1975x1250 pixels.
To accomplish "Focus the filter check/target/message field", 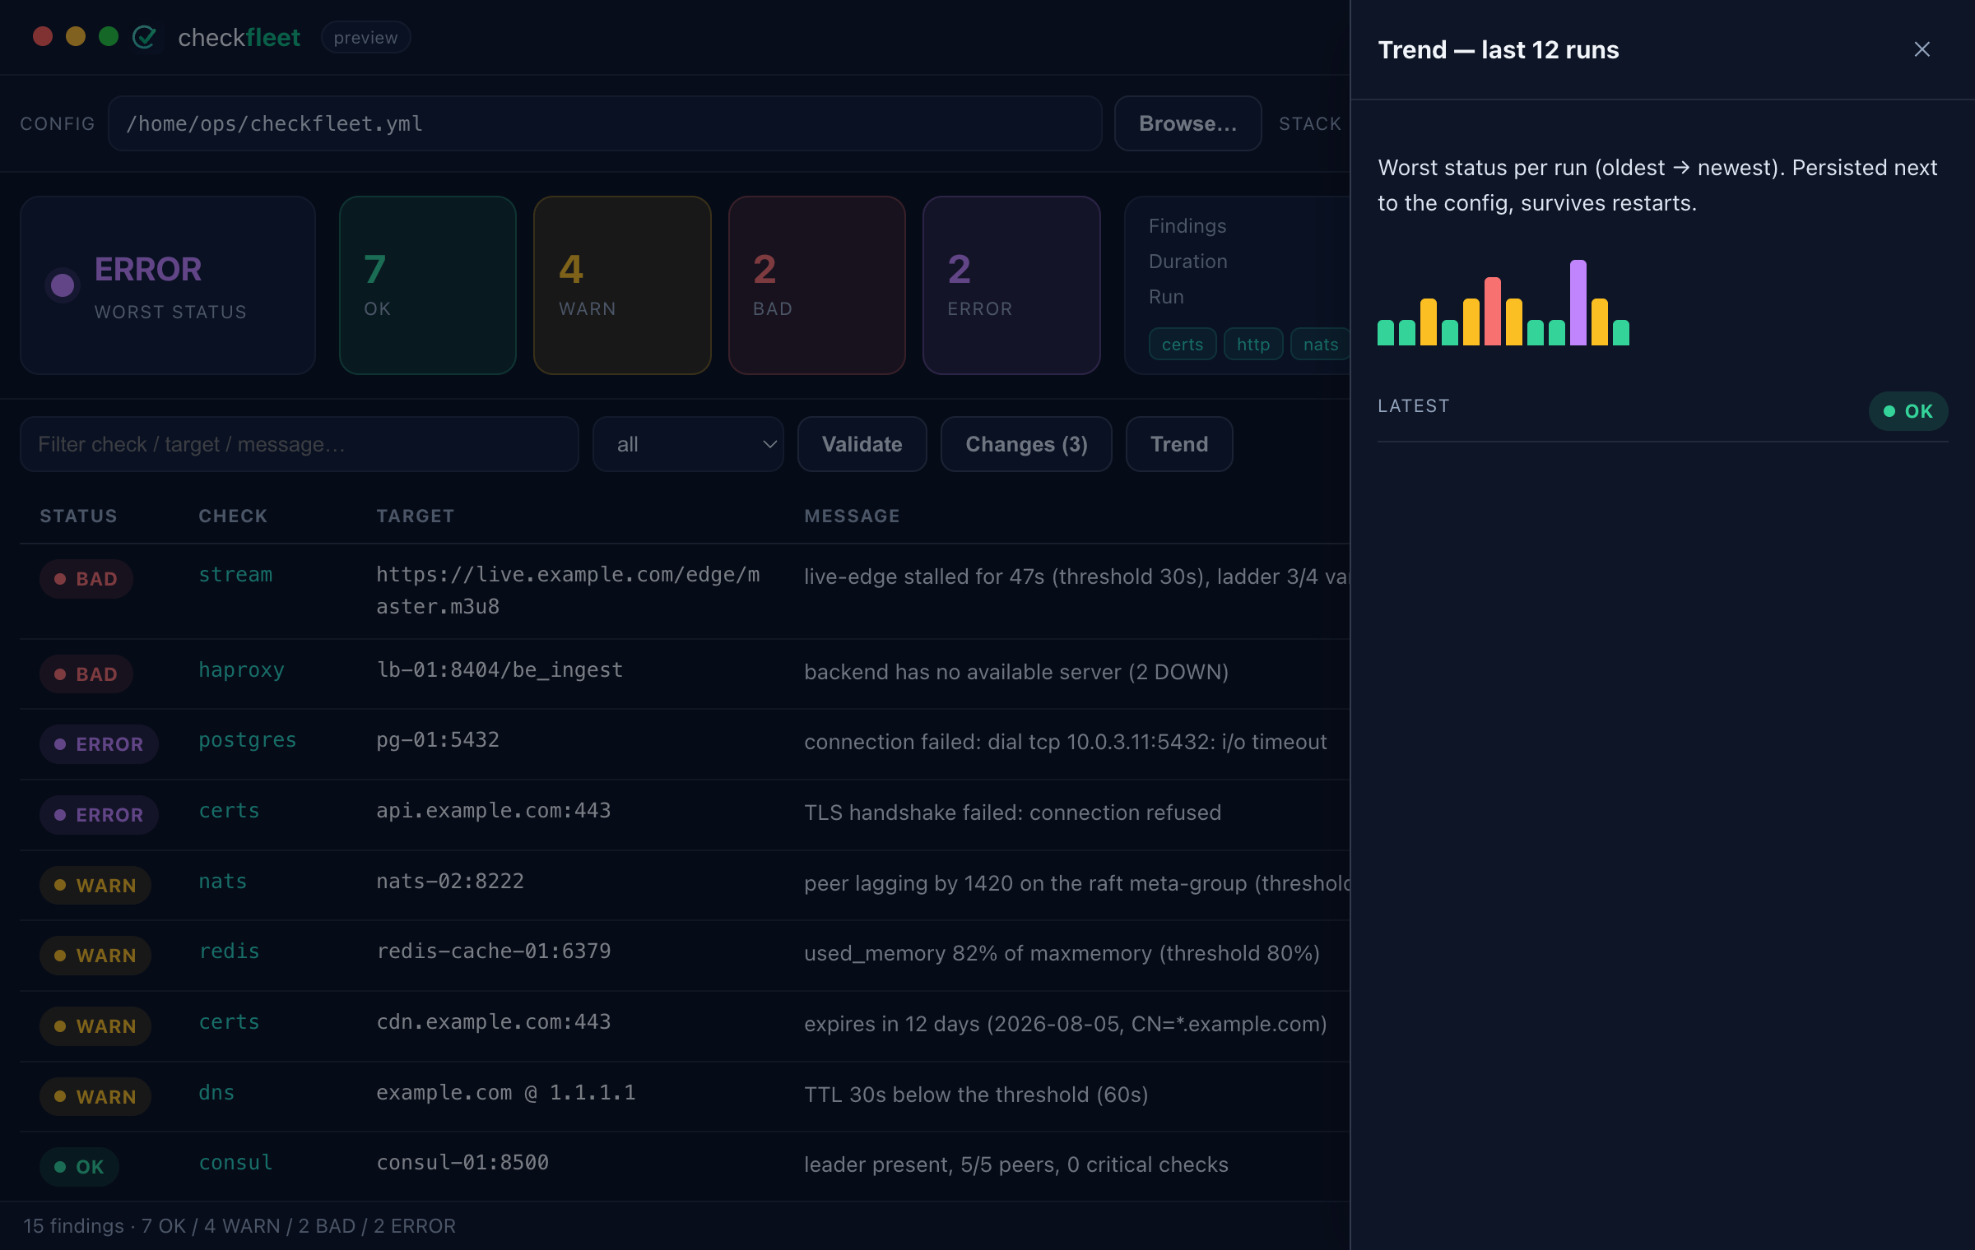I will click(300, 444).
